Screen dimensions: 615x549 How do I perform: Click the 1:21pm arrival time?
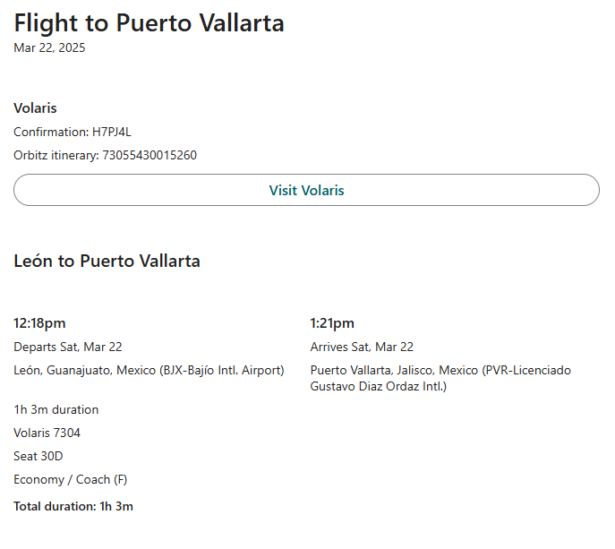coord(332,323)
